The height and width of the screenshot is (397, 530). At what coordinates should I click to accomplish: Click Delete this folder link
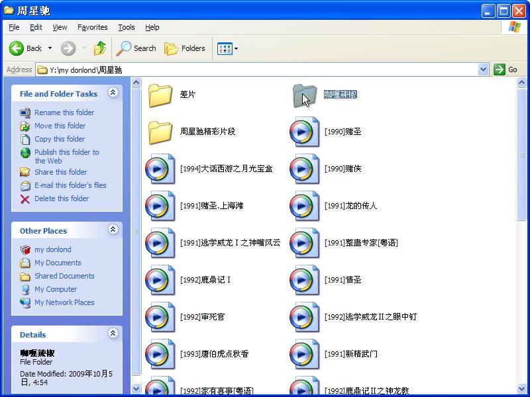(62, 198)
